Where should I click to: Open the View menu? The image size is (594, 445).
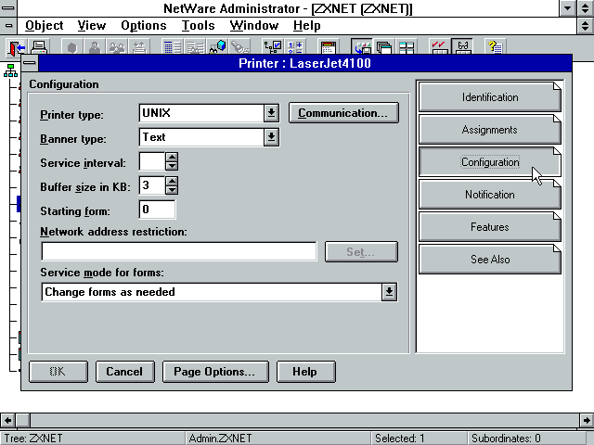[x=92, y=25]
